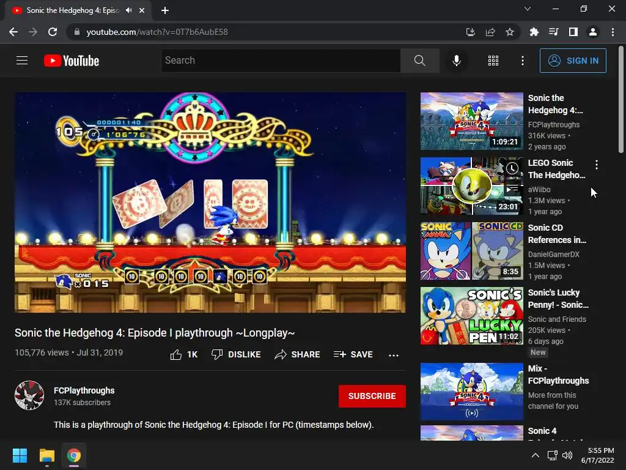Click the '137K subscribers' text
Image resolution: width=626 pixels, height=470 pixels.
coord(83,403)
